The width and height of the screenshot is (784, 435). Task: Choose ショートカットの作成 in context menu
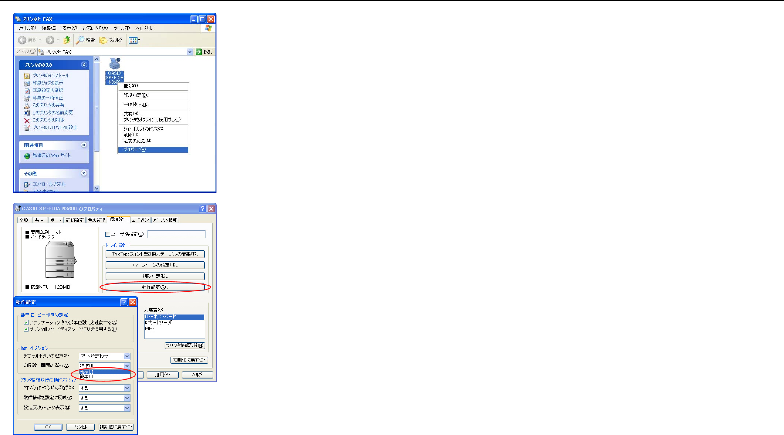click(153, 129)
